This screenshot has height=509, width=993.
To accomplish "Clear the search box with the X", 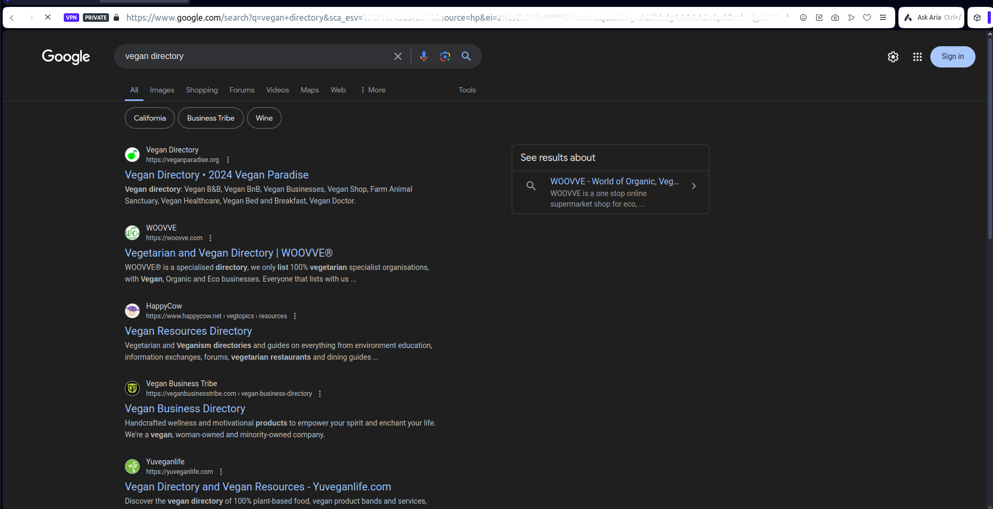I will pyautogui.click(x=398, y=56).
